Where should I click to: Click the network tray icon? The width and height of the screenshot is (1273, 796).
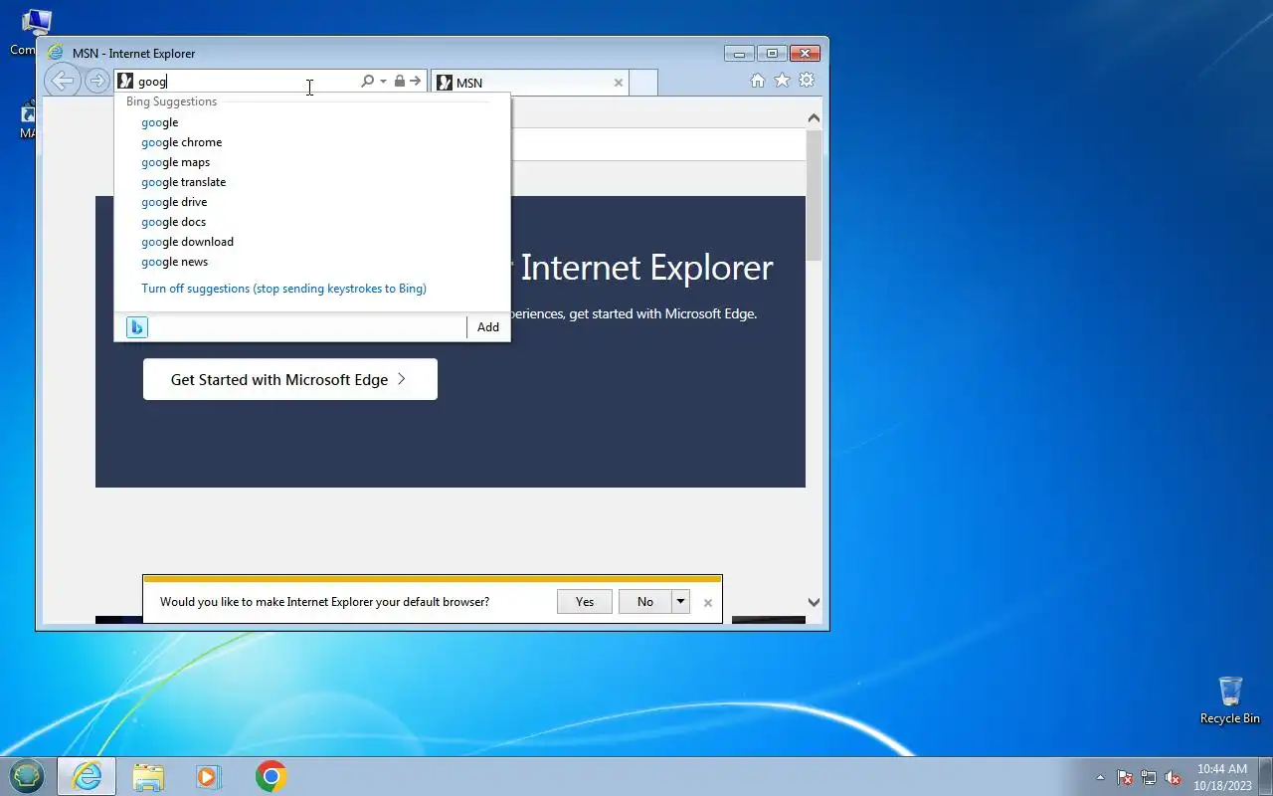coord(1149,777)
